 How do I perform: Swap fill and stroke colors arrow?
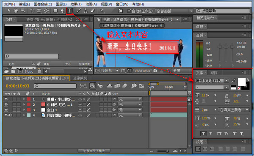(248, 79)
